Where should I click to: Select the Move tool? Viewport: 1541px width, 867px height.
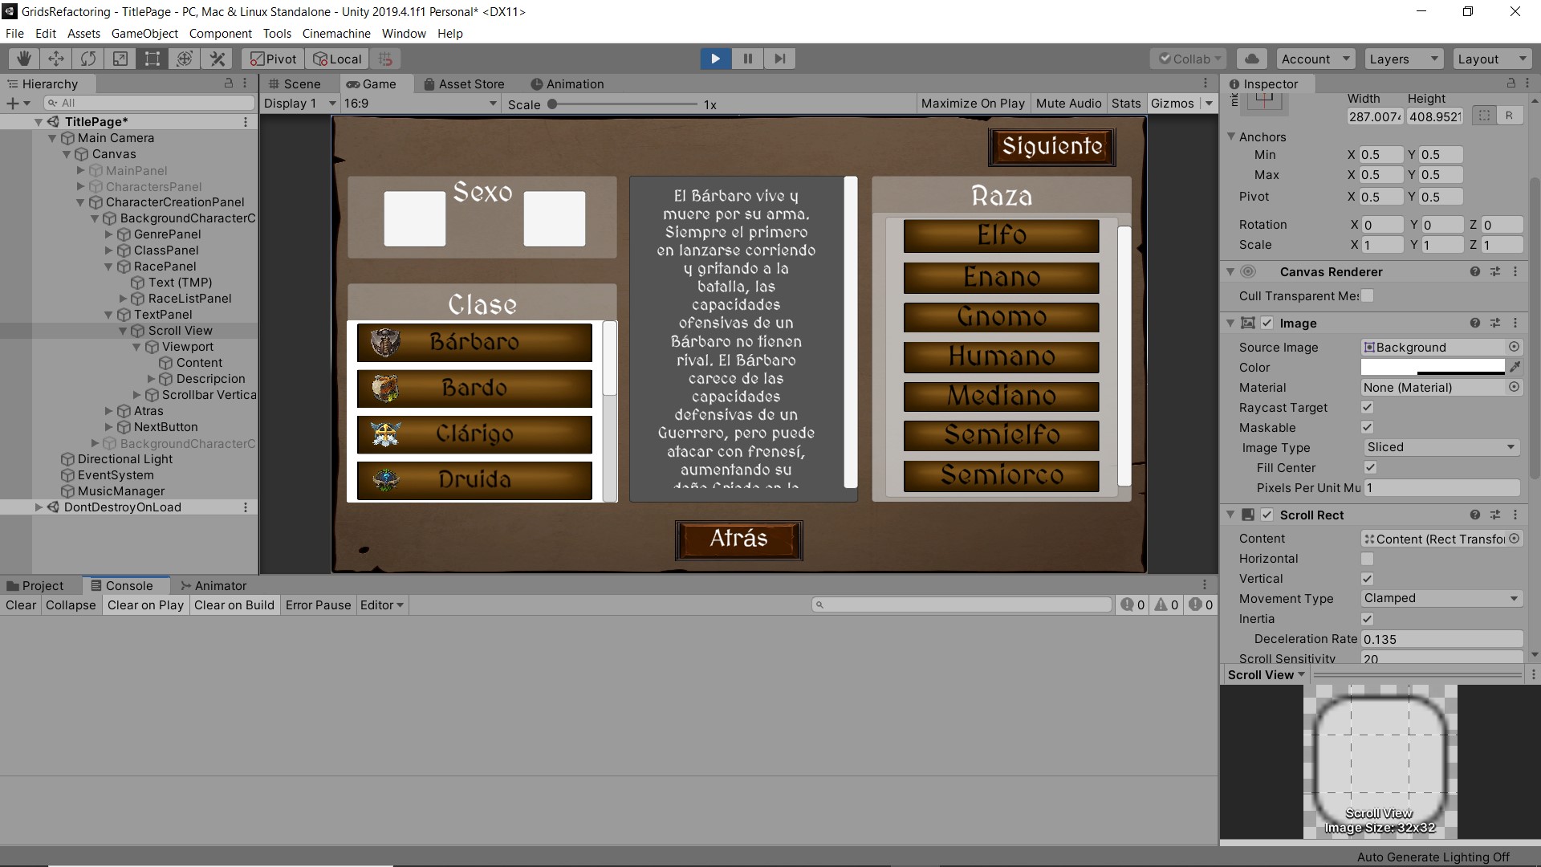(56, 59)
